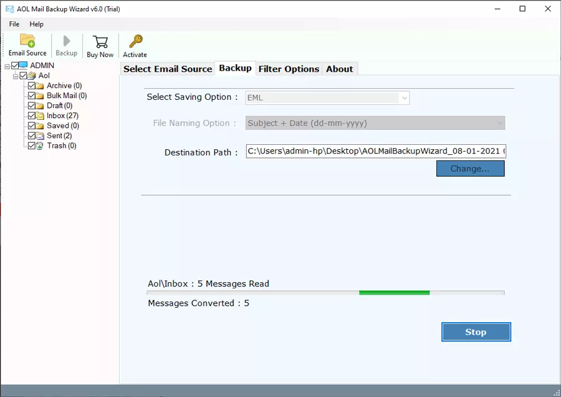Click the ADMIN computer icon
561x397 pixels.
[x=23, y=65]
